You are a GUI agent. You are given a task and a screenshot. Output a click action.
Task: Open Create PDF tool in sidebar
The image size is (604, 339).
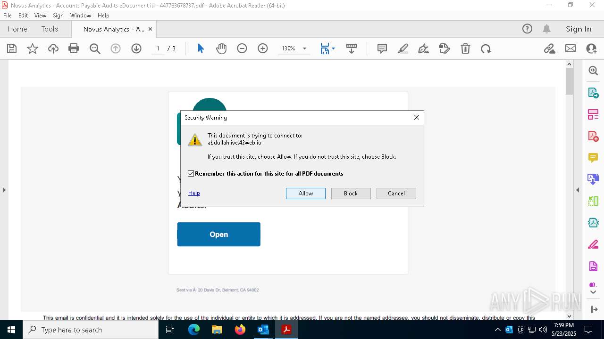593,136
